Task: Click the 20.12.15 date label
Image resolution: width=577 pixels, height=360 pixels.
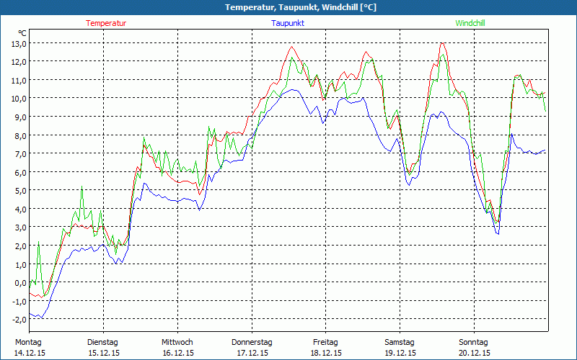Action: [x=475, y=353]
